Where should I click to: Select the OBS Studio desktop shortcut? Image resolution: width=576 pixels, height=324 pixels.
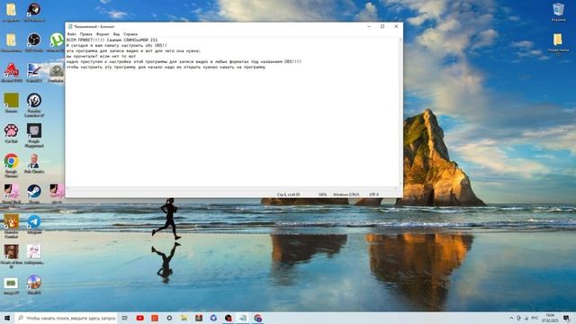[34, 42]
